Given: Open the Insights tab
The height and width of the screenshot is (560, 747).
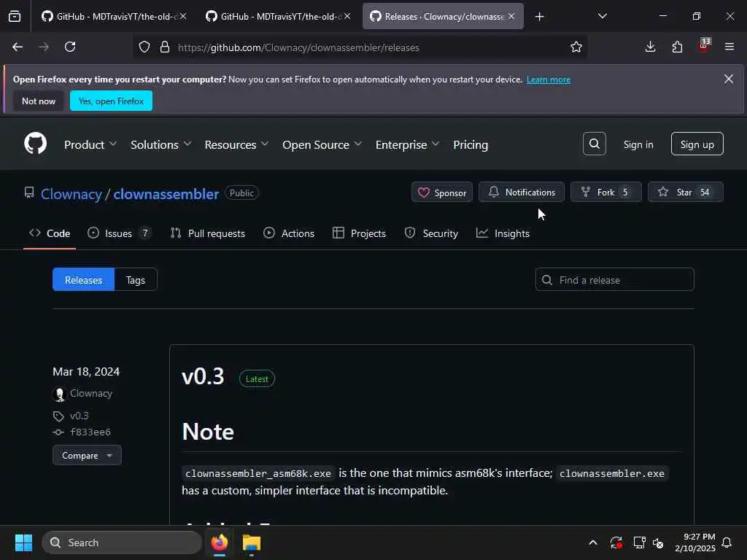Looking at the screenshot, I should pyautogui.click(x=503, y=233).
